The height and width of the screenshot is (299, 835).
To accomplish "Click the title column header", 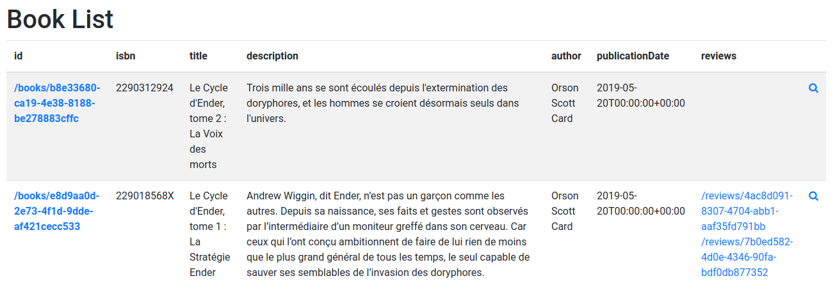I will [x=199, y=56].
